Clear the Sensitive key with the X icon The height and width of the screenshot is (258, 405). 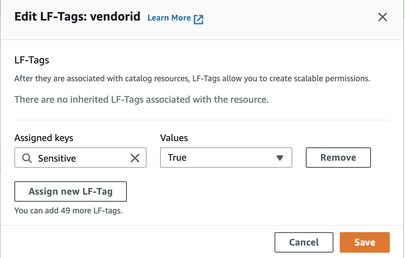135,158
